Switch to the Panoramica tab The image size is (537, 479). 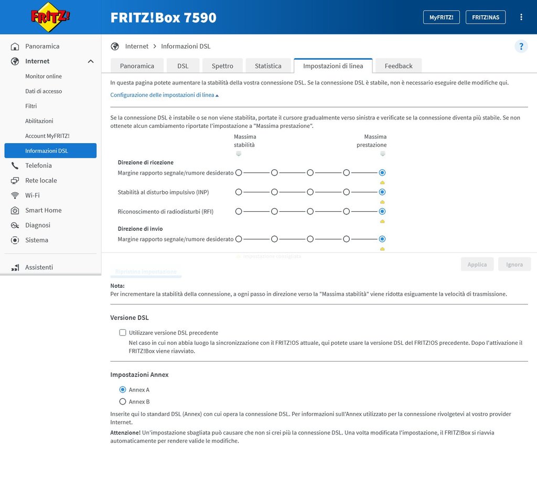pos(137,66)
